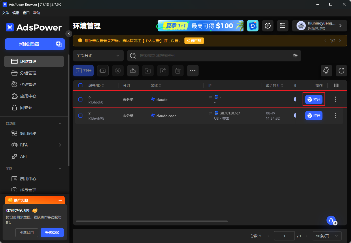
Task: Open the claude code profile browser
Action: [314, 116]
